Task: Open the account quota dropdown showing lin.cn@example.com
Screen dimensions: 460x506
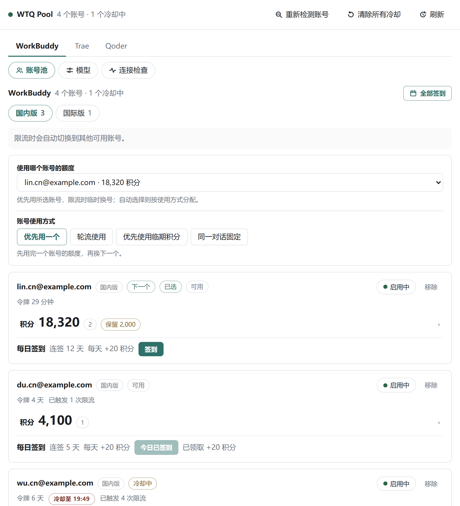Action: click(x=230, y=182)
